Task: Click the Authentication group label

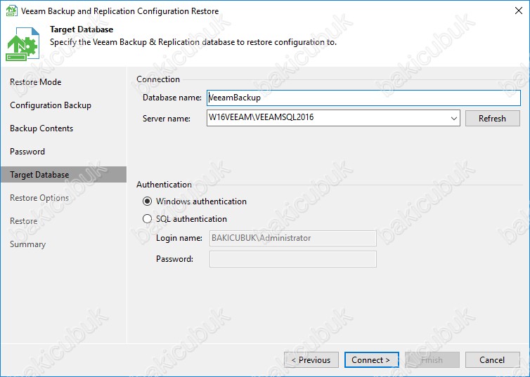Action: 164,185
